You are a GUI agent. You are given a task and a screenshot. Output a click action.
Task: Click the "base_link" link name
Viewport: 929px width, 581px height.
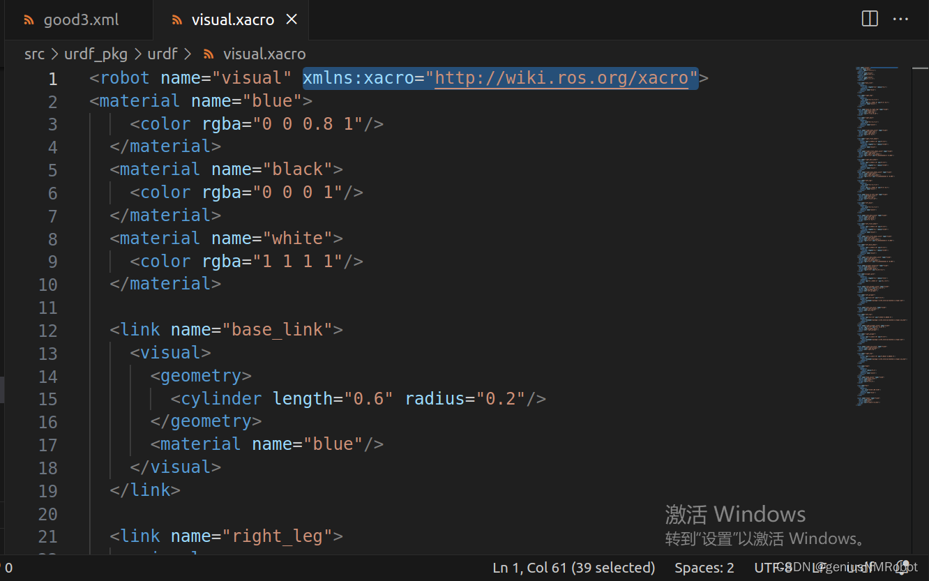coord(277,330)
